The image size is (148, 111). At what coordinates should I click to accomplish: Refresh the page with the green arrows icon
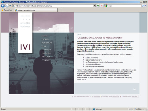[x=98, y=6]
